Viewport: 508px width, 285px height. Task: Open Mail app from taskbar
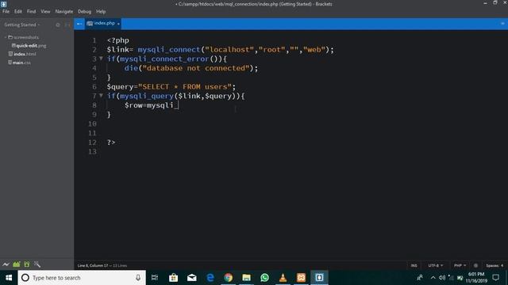click(x=192, y=278)
